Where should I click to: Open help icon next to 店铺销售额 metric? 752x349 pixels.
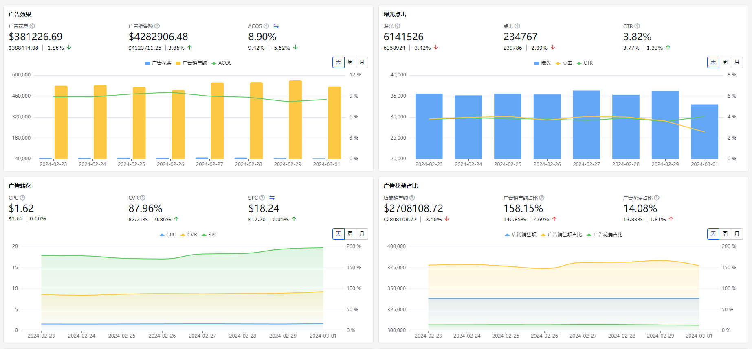point(412,198)
